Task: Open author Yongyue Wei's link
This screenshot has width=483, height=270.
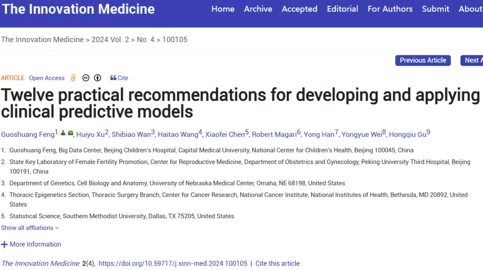Action: click(x=362, y=135)
